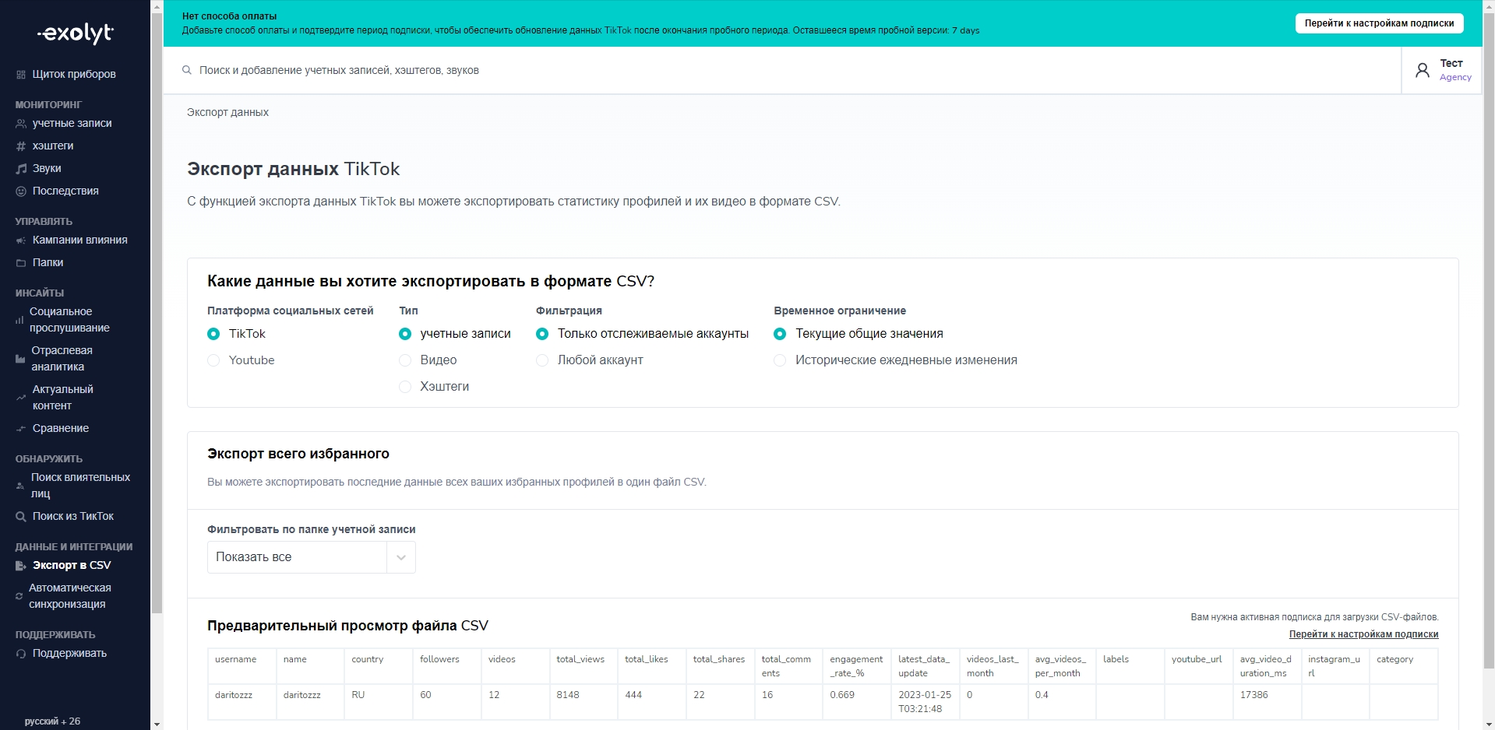Click the industry analytics chart icon
The image size is (1495, 730).
pos(20,359)
